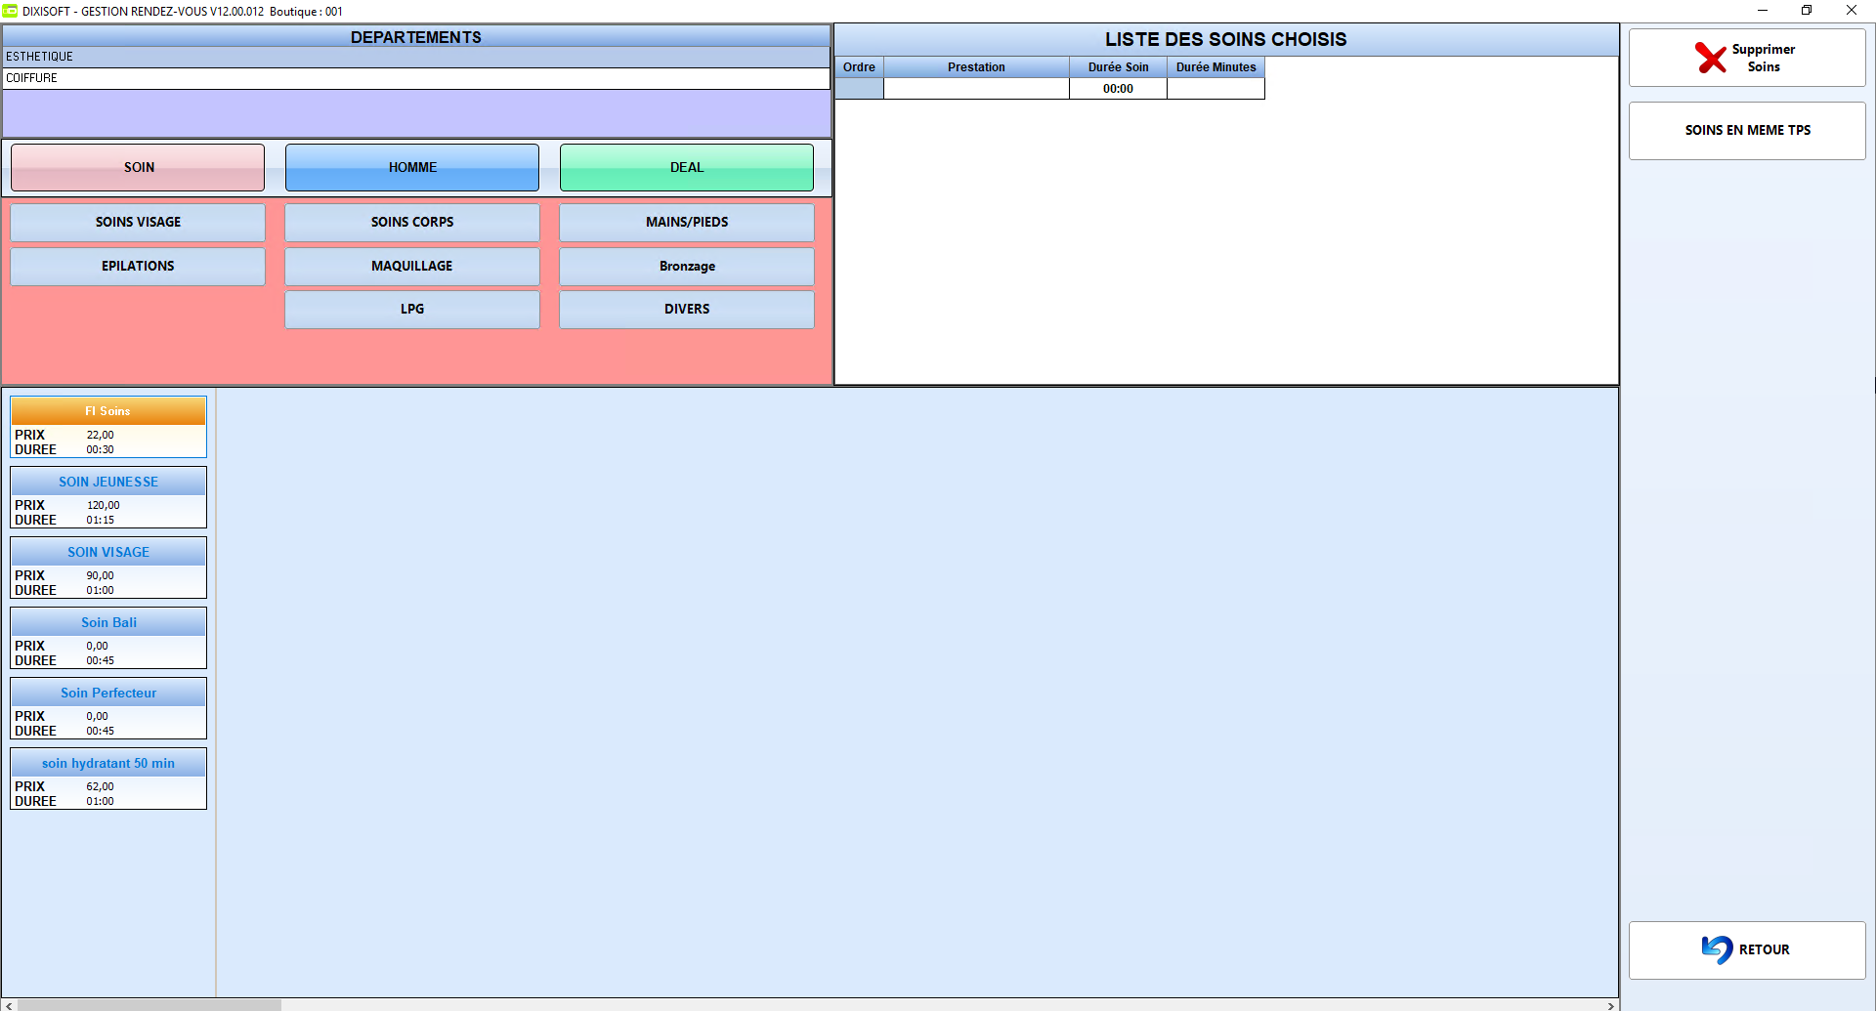The height and width of the screenshot is (1011, 1876).
Task: Select the COIFFURE department row
Action: point(416,78)
